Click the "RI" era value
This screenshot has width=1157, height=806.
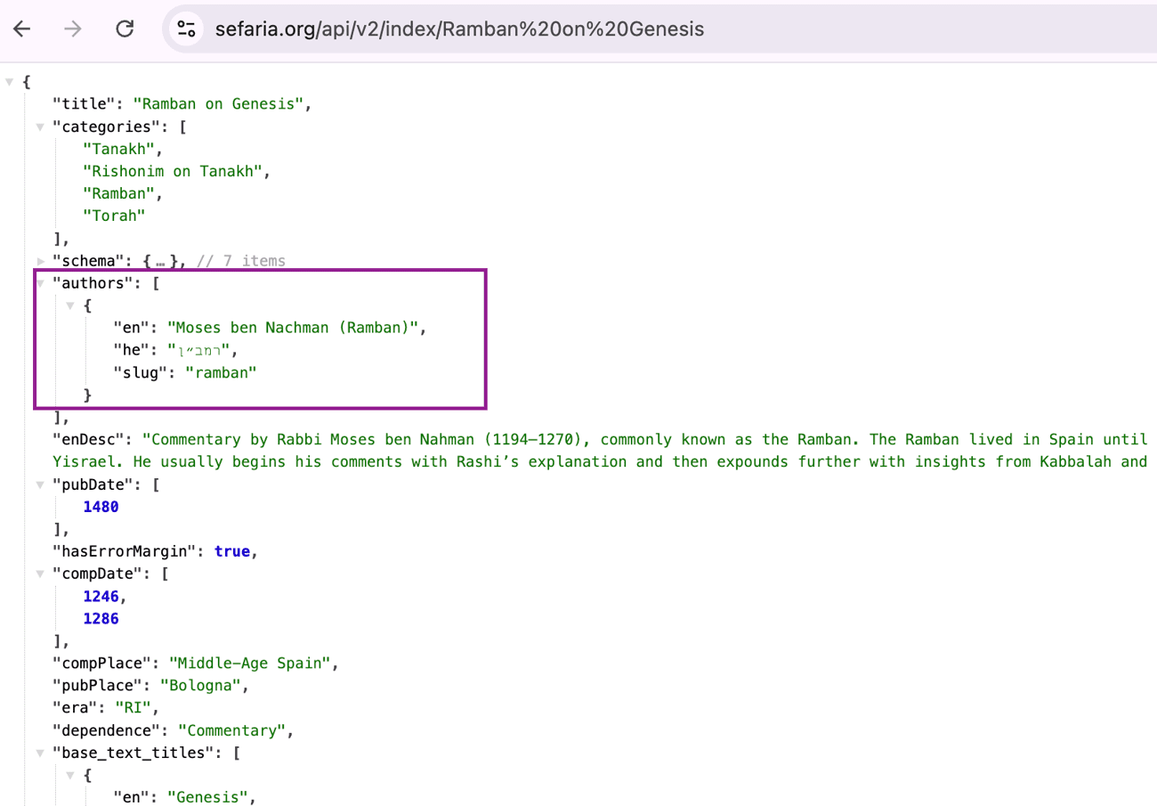click(x=132, y=708)
